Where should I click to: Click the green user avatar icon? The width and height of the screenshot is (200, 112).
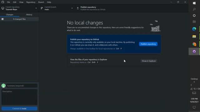[3, 86]
